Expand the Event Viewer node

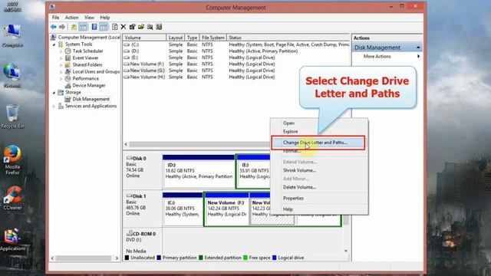pos(61,58)
